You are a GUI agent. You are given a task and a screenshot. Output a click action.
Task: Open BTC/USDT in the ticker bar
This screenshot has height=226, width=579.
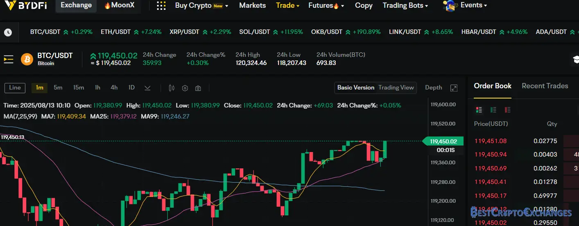click(x=61, y=32)
